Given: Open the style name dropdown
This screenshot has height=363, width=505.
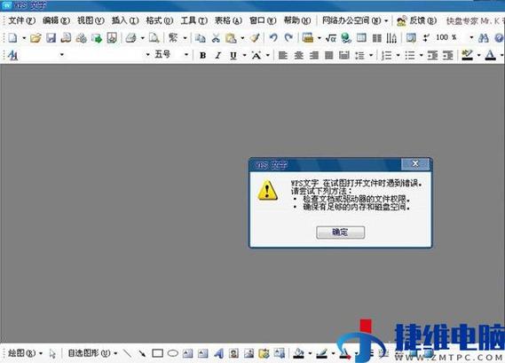Looking at the screenshot, I should pos(62,55).
